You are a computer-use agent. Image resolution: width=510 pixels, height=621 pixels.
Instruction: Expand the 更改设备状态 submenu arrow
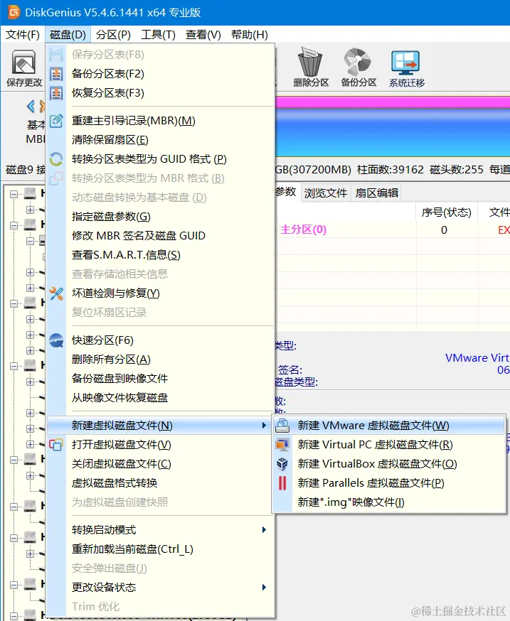(264, 588)
